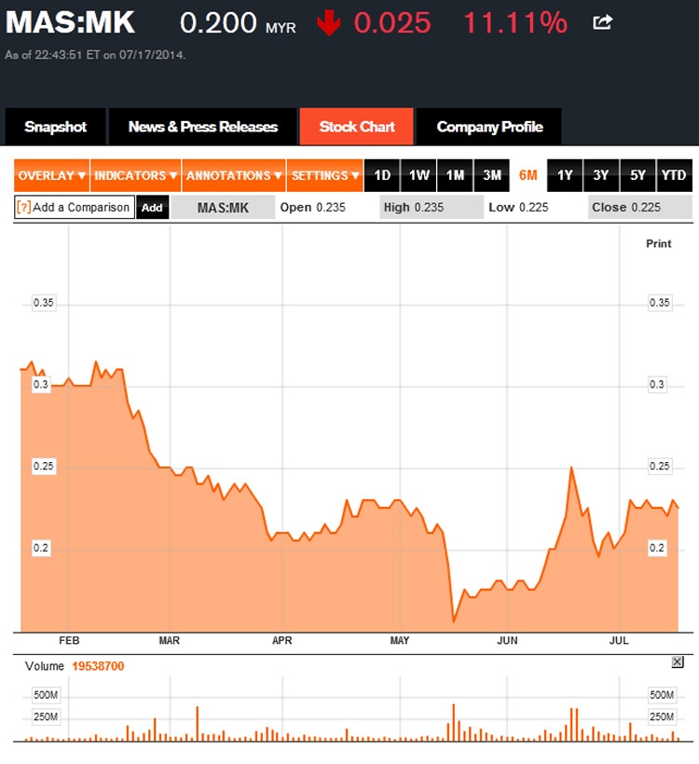Open the Annotations dropdown

pyautogui.click(x=233, y=175)
